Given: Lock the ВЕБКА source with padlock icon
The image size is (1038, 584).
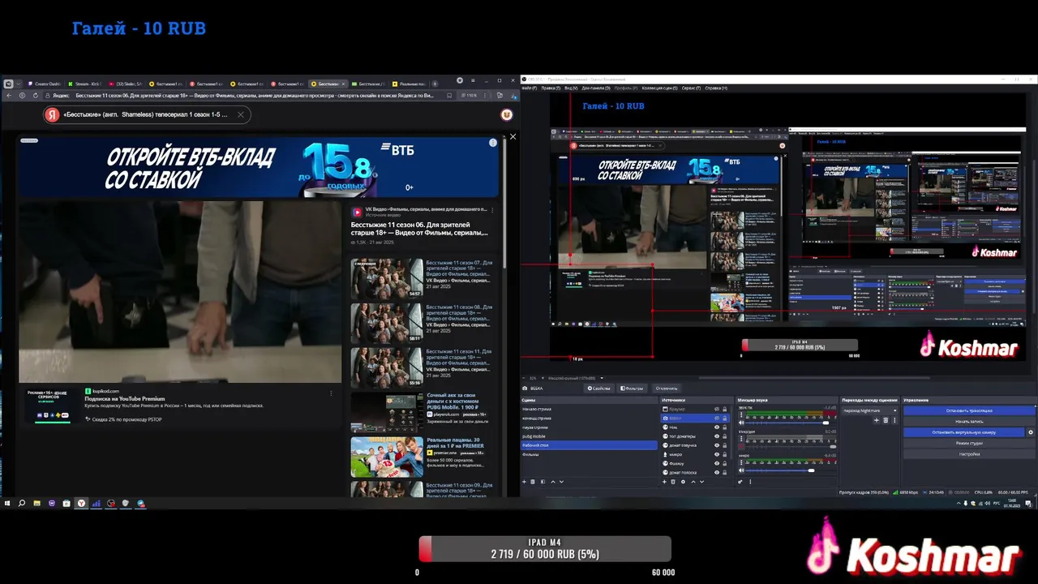Looking at the screenshot, I should [x=724, y=418].
